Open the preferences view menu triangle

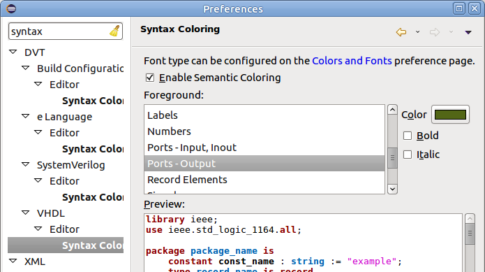coord(468,32)
